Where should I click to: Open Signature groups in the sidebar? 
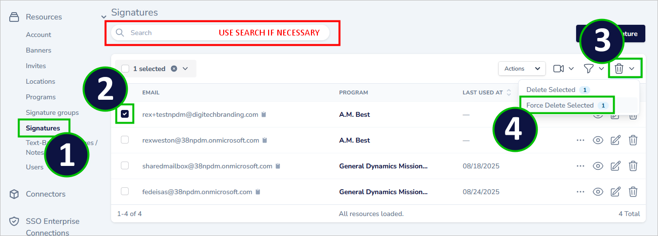point(52,112)
